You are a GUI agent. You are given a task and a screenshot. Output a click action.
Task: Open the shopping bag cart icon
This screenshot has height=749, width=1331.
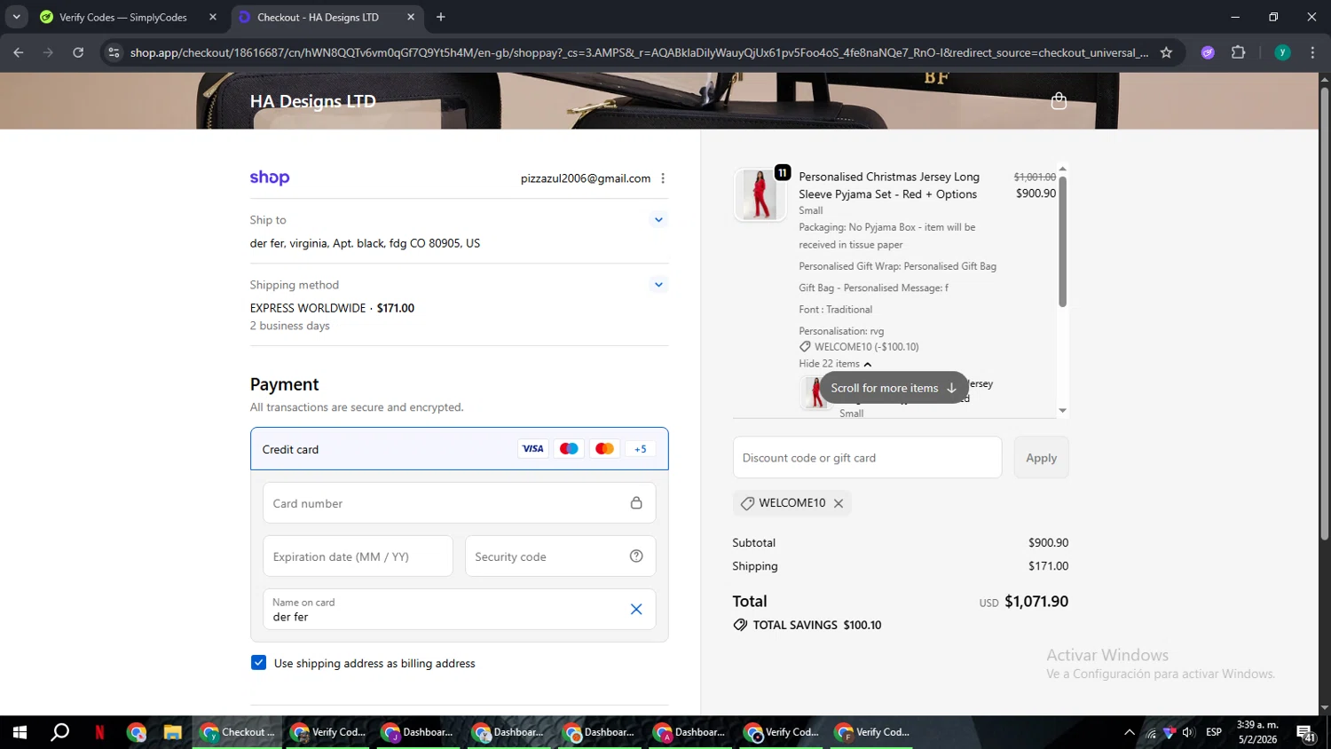pyautogui.click(x=1058, y=101)
